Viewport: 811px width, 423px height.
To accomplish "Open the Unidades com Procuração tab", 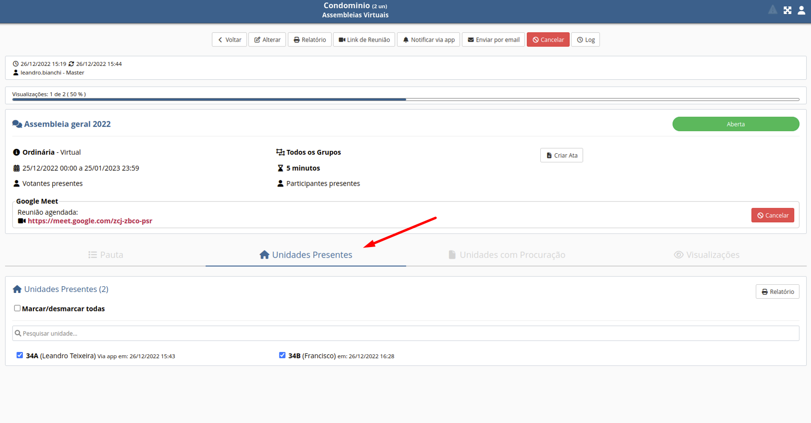I will click(x=506, y=255).
